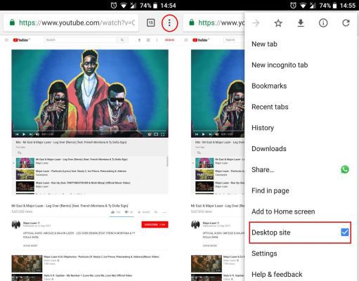This screenshot has width=359, height=281.
Task: Open suggested video Particula music video thumbnail
Action: tap(27, 263)
